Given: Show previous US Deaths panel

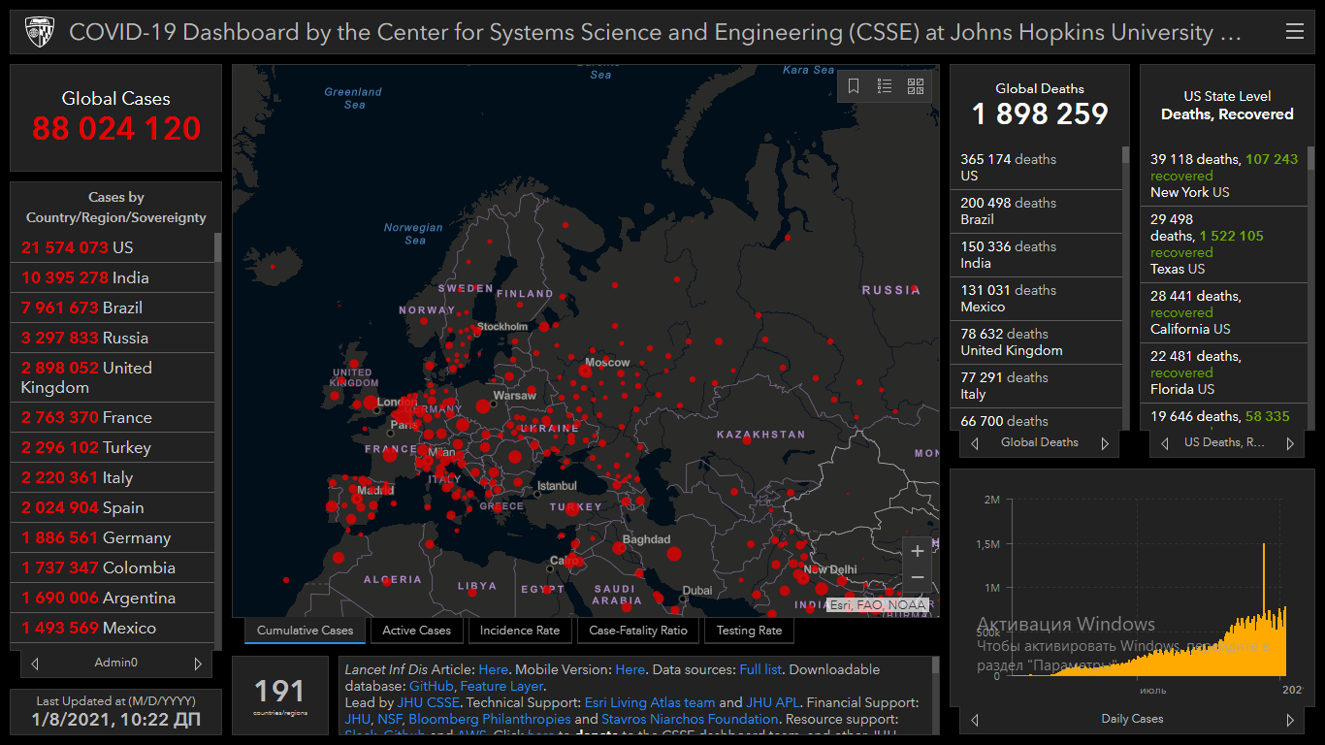Looking at the screenshot, I should (1165, 443).
